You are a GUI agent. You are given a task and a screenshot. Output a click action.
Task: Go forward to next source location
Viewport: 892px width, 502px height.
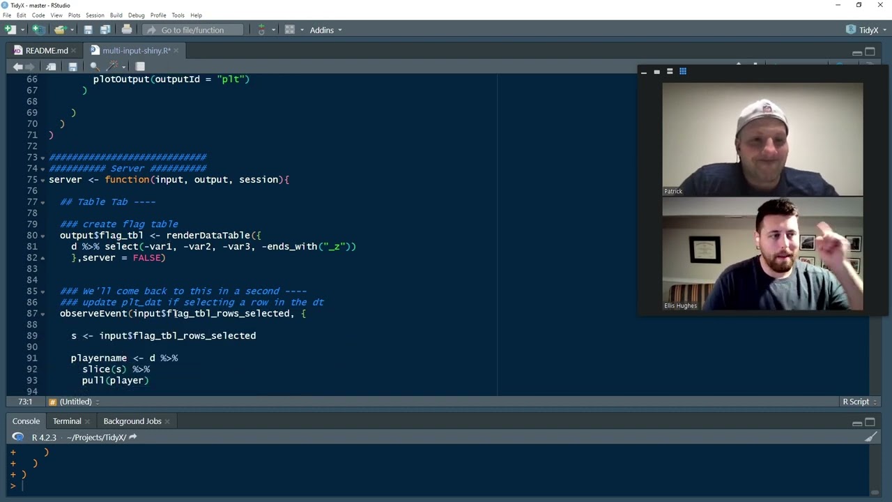31,67
